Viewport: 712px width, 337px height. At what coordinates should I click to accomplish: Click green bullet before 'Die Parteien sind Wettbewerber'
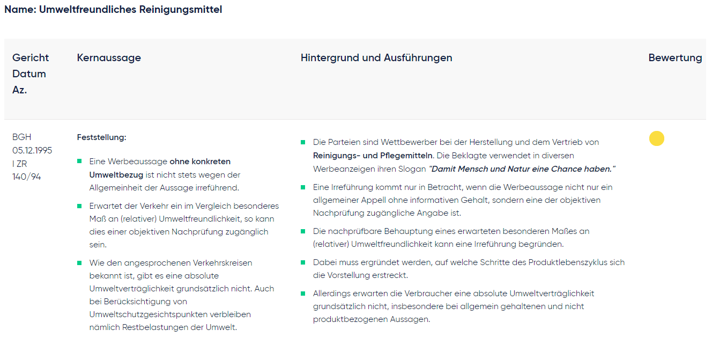303,142
